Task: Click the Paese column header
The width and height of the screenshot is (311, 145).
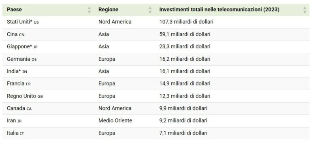Action: click(14, 10)
